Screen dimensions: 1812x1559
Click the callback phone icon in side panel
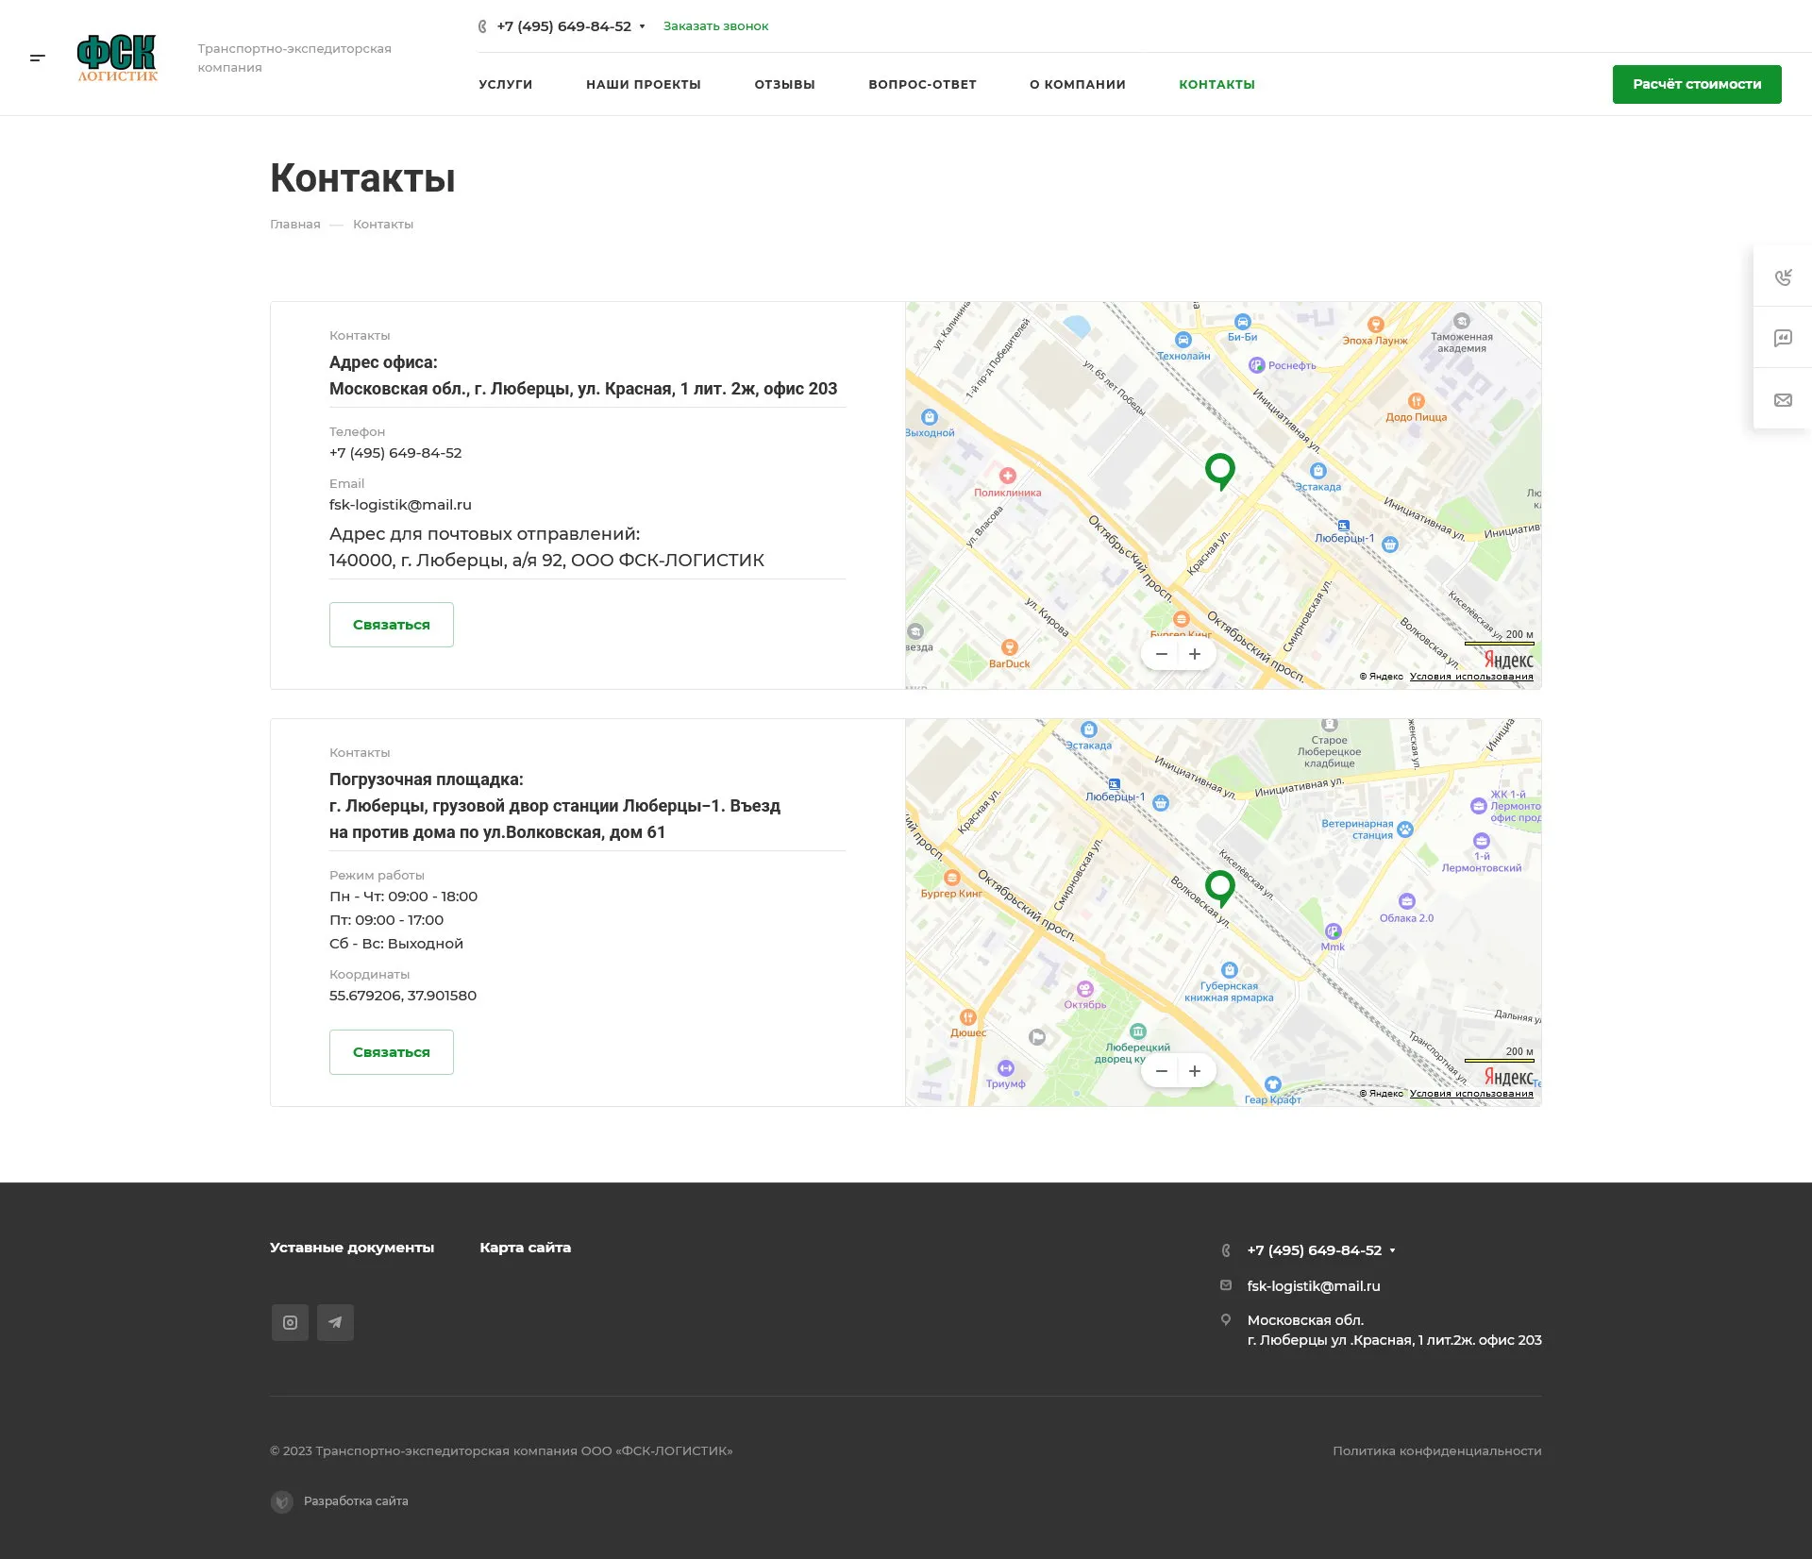[x=1783, y=277]
